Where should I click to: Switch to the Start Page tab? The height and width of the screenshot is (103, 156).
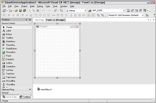pos(39,20)
